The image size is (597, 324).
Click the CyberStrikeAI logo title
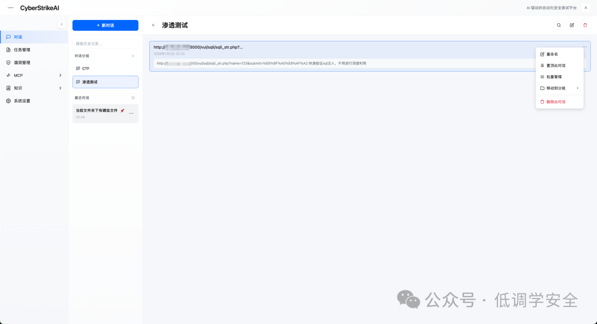pyautogui.click(x=40, y=8)
